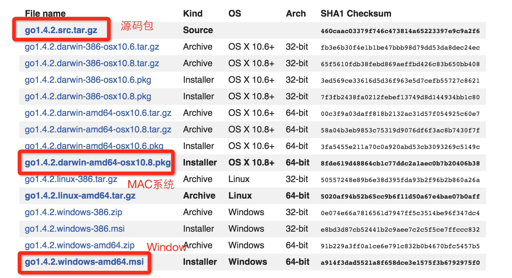Screen dimensions: 512x278
Task: Select go1.4.2.darwin-386-osx10.8.pkg file link
Action: pos(88,97)
